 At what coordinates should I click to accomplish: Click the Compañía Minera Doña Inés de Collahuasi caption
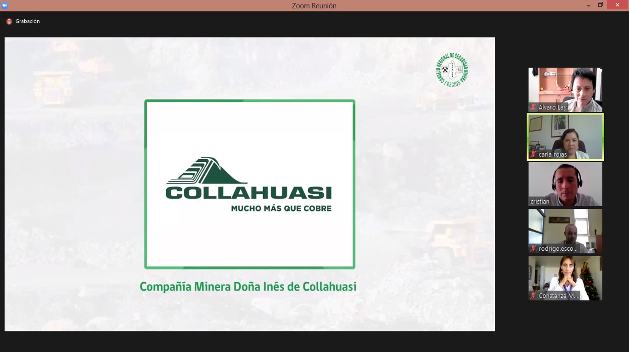pos(248,287)
